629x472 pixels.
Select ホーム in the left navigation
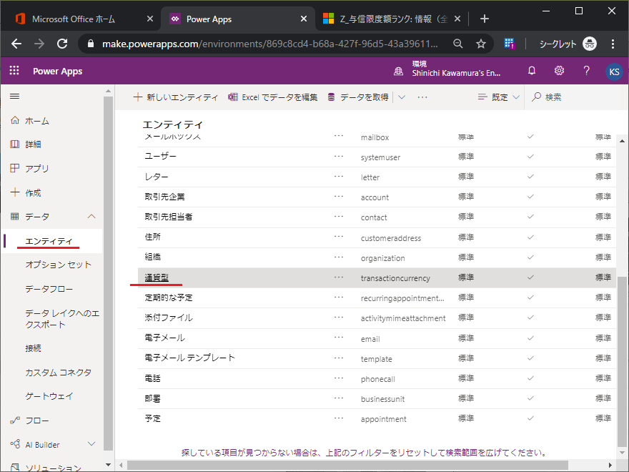pyautogui.click(x=37, y=121)
